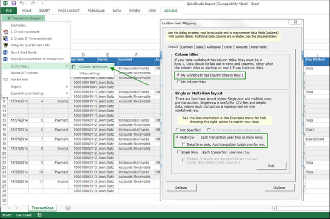
Task: Switch to the FORMULAS ribbon tab
Action: (96, 11)
